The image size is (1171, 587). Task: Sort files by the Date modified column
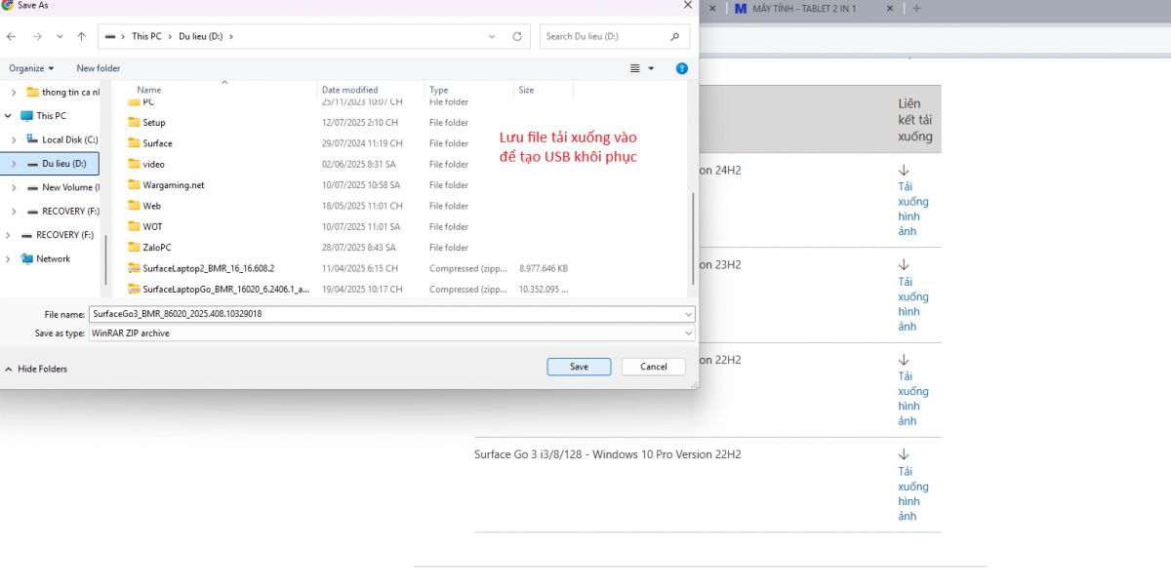point(349,89)
